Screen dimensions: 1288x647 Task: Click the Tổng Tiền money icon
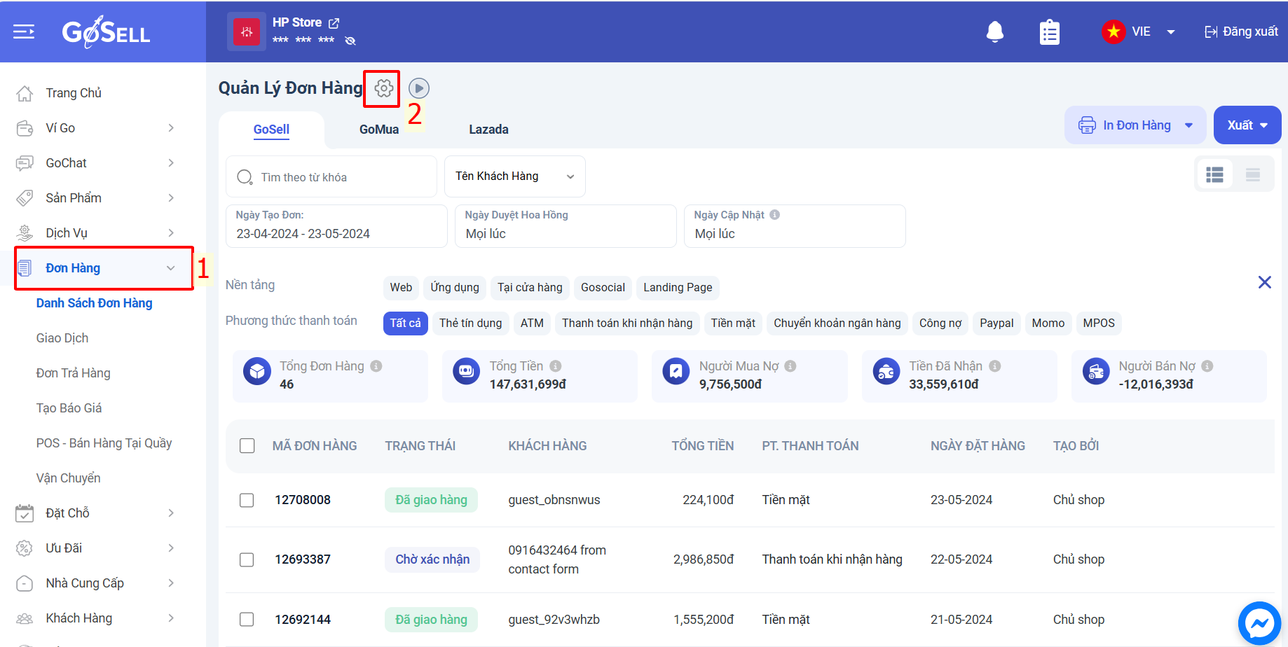pos(467,371)
